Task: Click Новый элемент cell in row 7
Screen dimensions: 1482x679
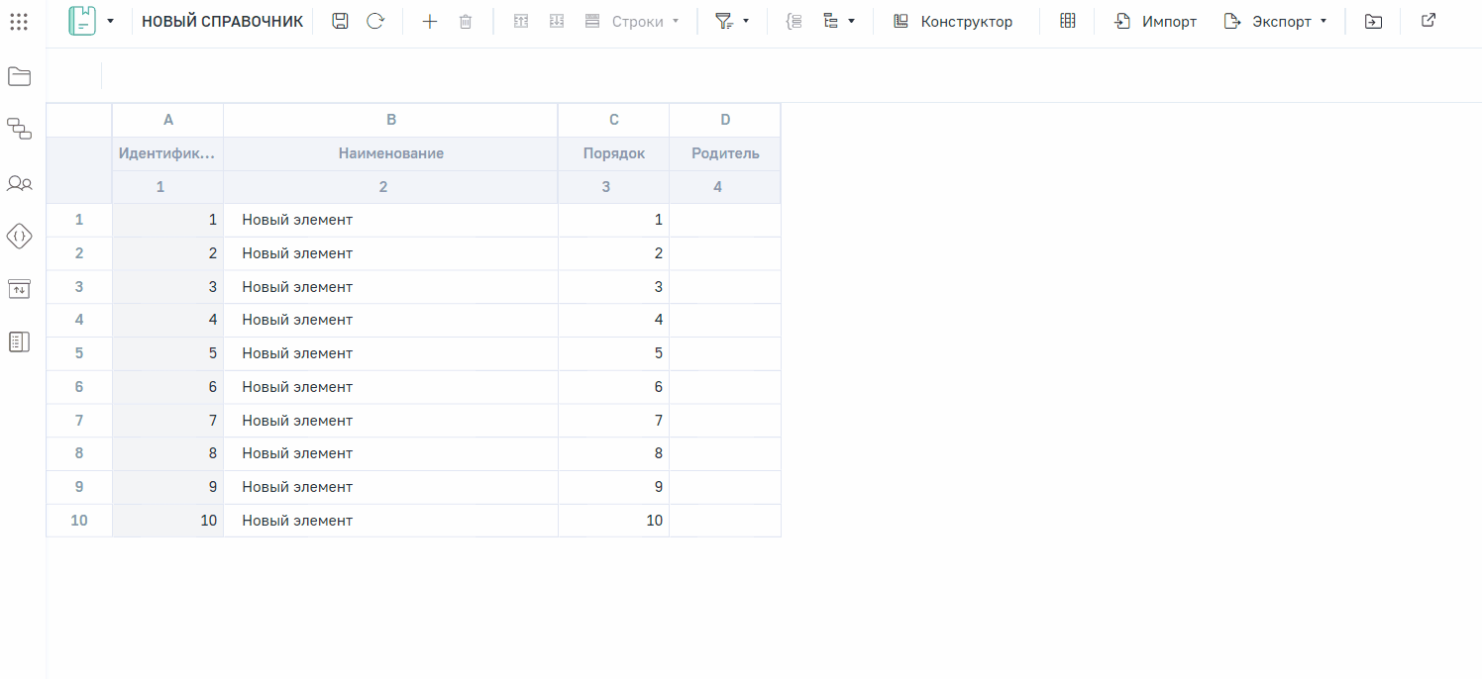Action: [391, 421]
